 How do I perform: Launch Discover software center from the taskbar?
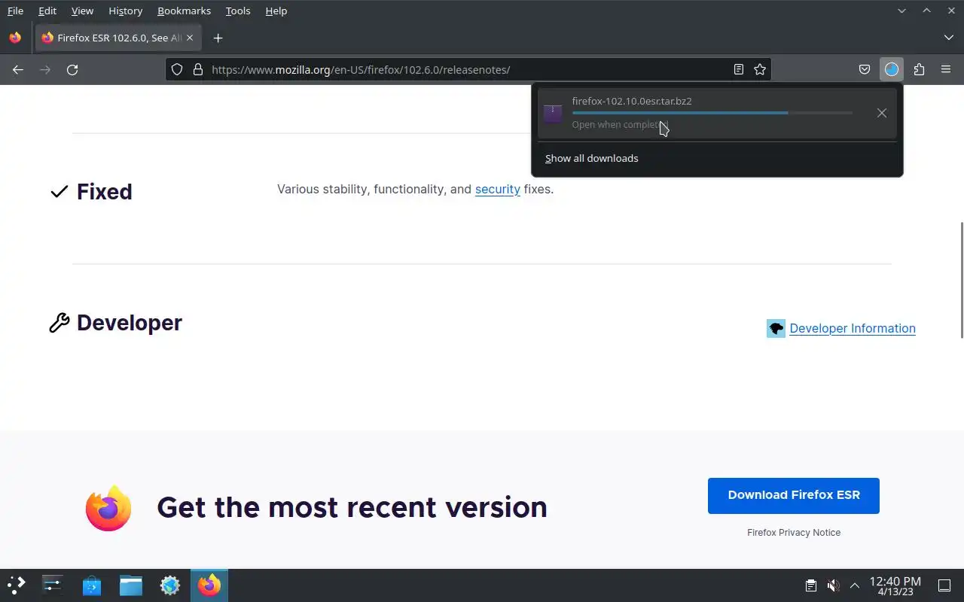(92, 585)
